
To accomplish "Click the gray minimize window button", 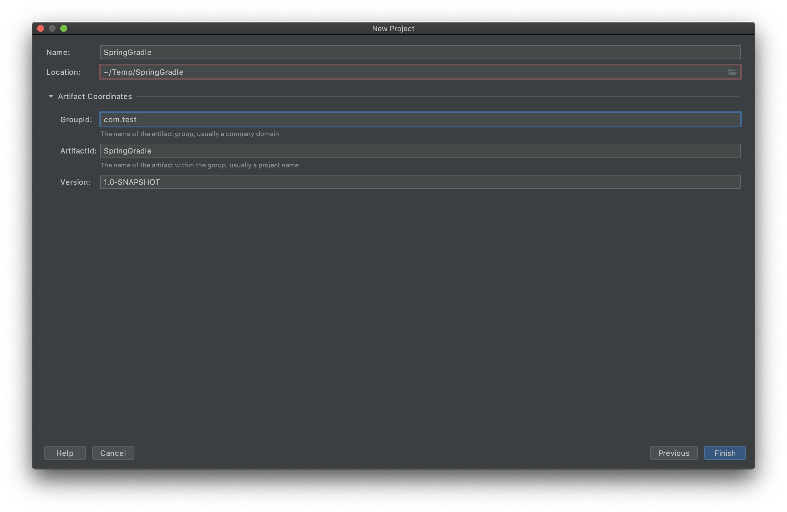I will coord(52,28).
